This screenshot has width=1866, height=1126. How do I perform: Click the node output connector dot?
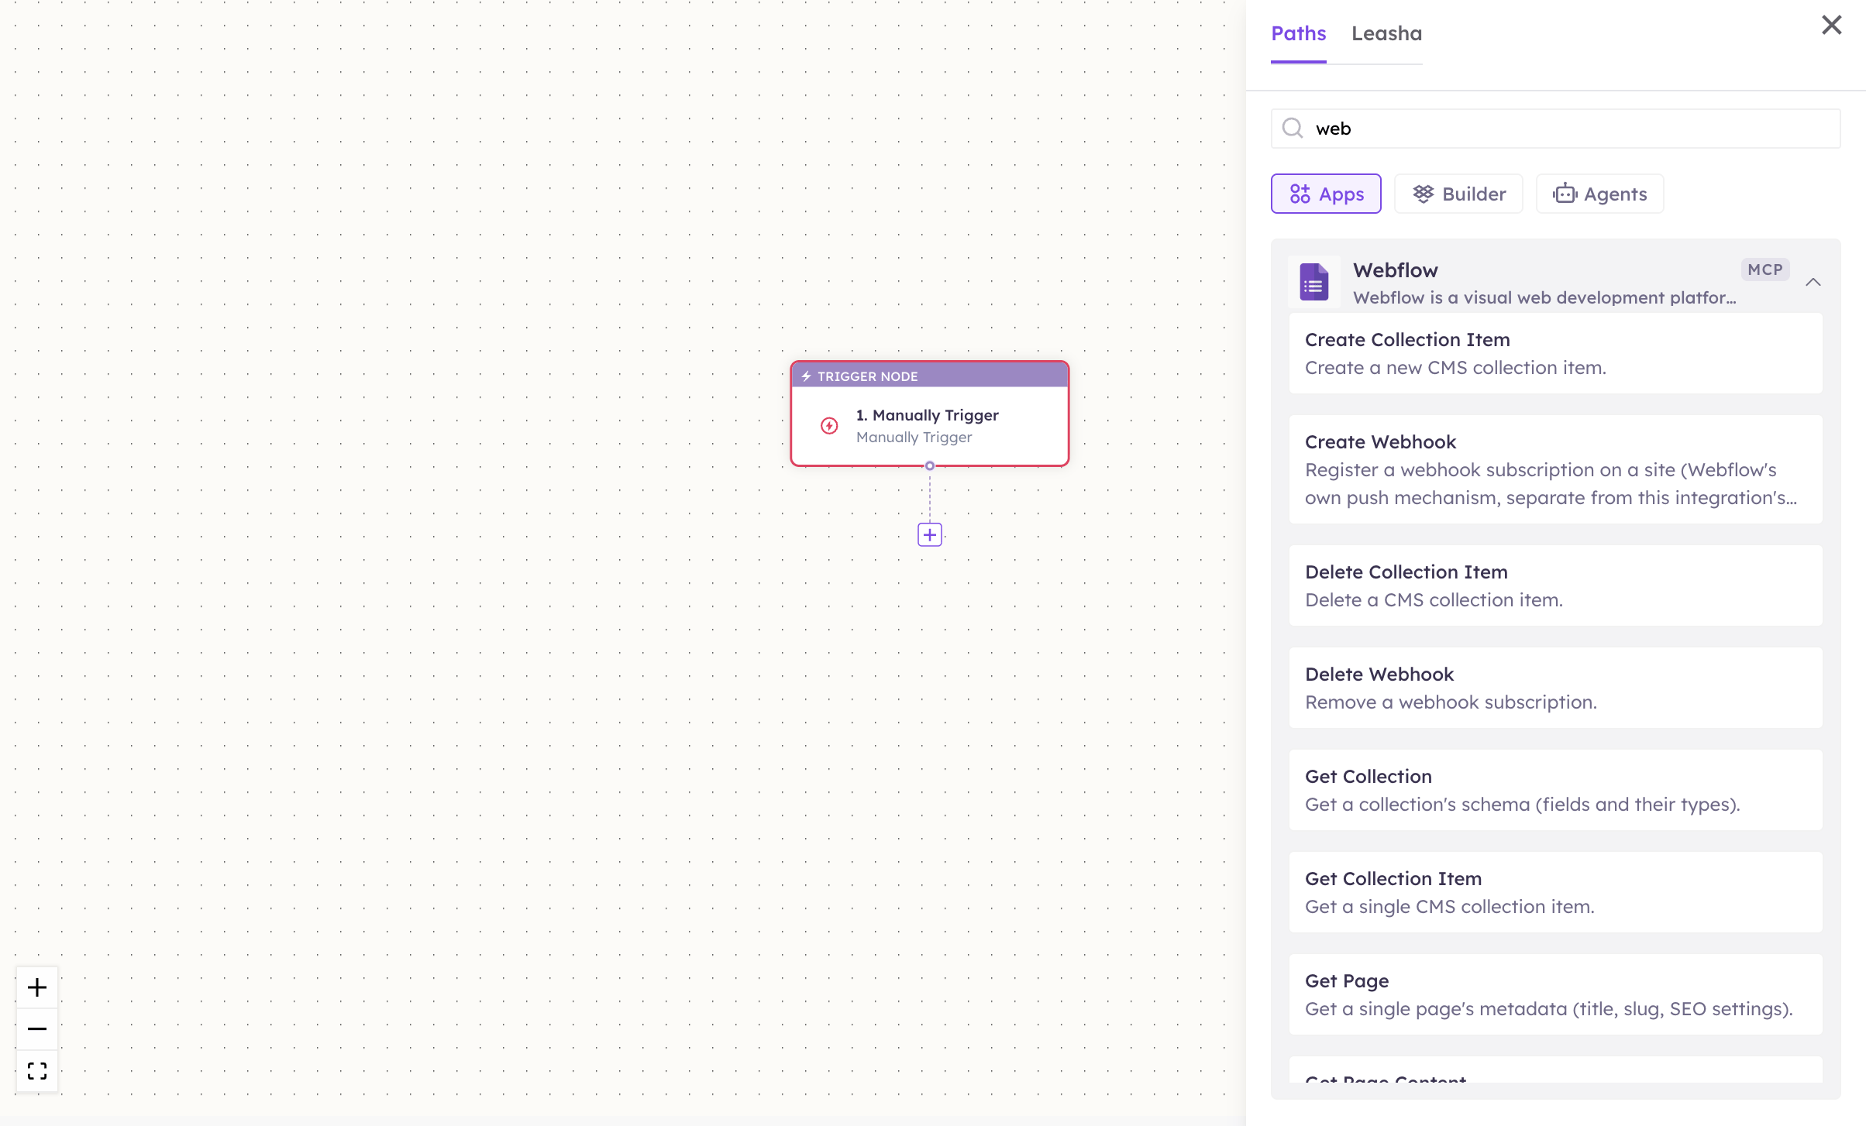pyautogui.click(x=930, y=466)
